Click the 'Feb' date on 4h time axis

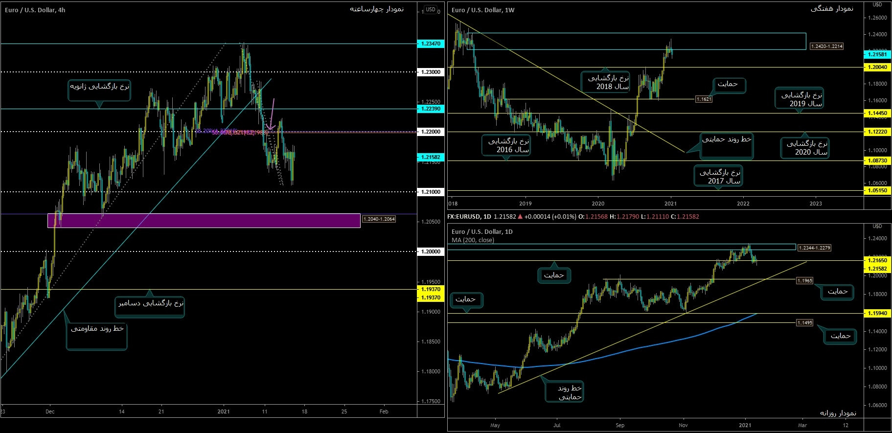[x=384, y=411]
